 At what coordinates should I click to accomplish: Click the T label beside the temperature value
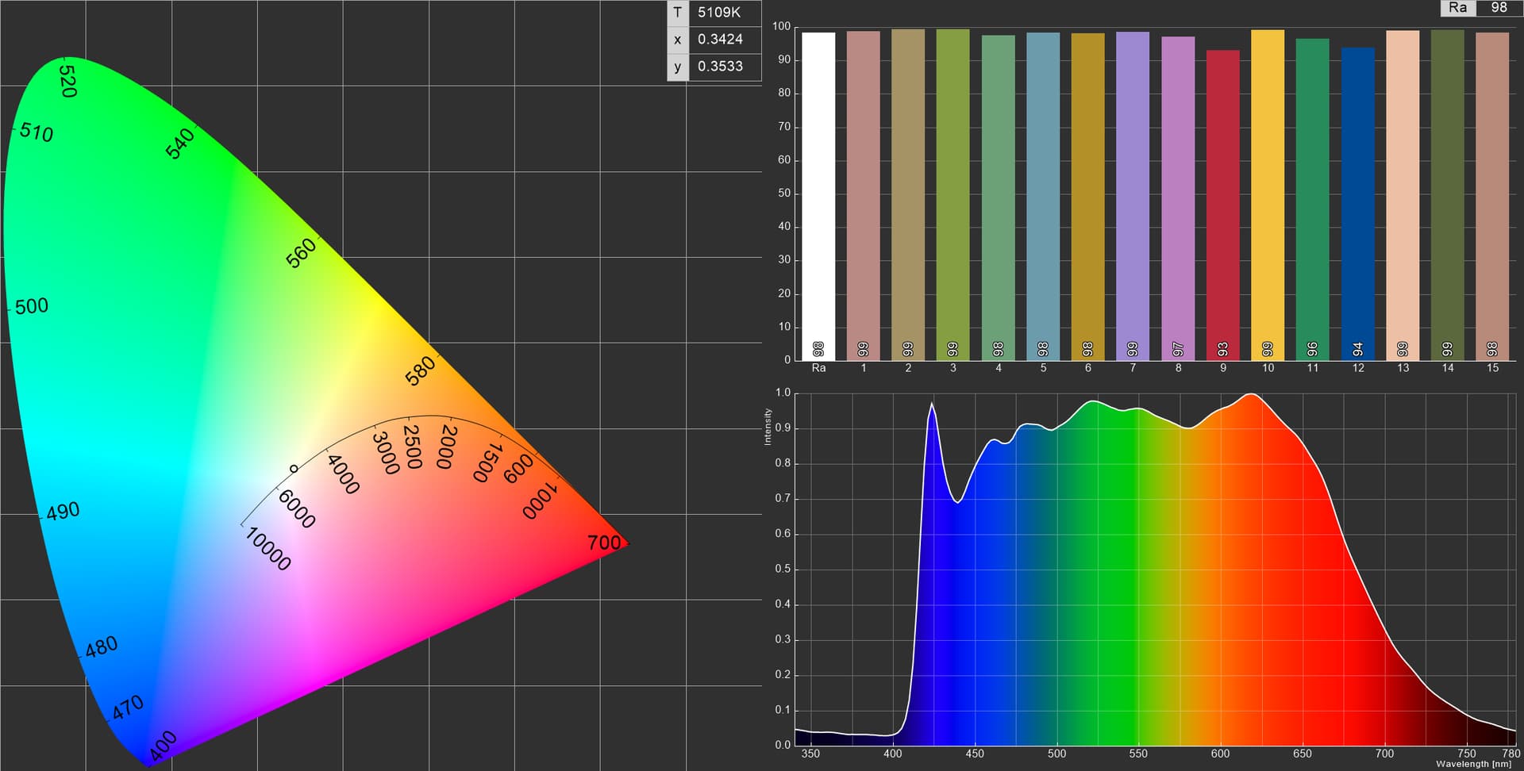click(x=677, y=12)
